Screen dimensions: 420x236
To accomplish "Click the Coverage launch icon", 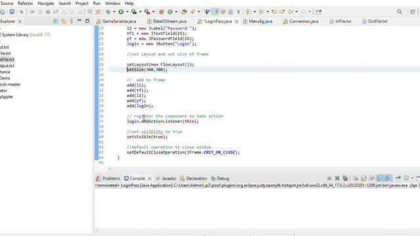I will [134, 12].
